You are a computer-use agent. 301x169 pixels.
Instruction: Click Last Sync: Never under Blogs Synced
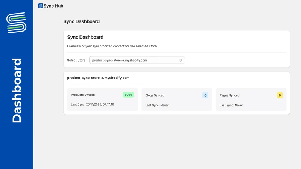coord(157,105)
